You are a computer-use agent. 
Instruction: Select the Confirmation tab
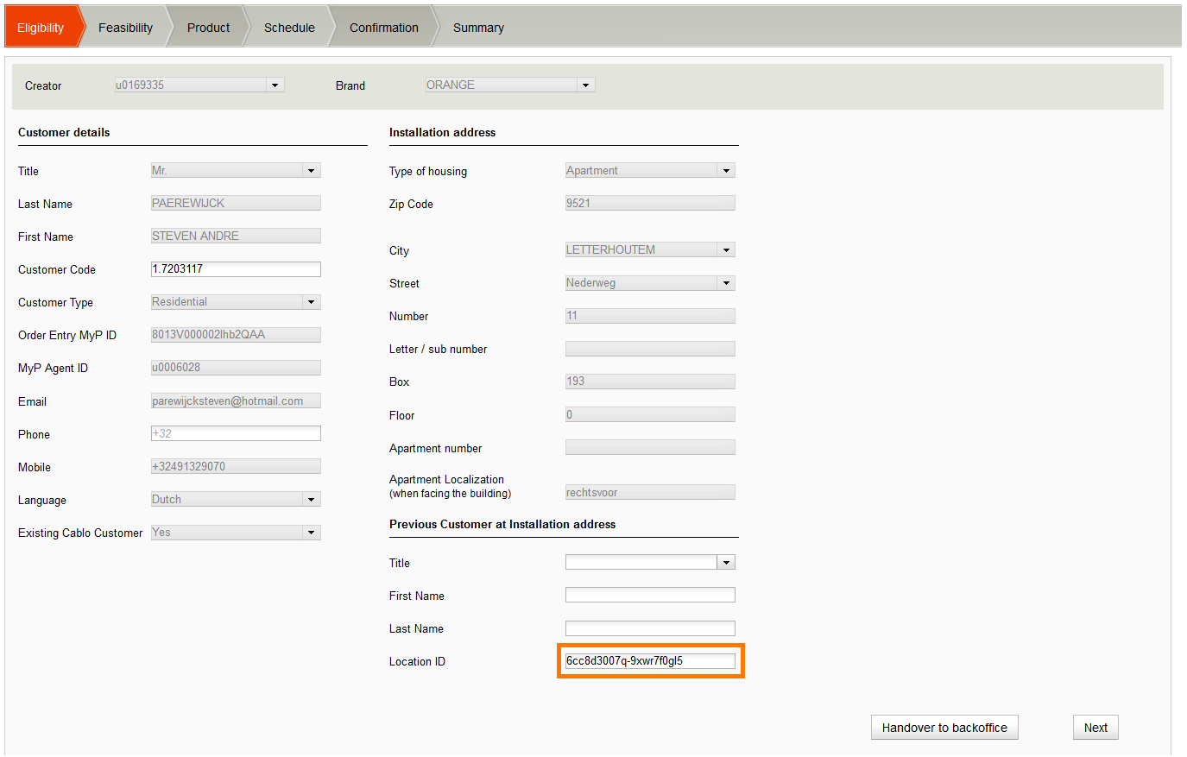pyautogui.click(x=383, y=28)
